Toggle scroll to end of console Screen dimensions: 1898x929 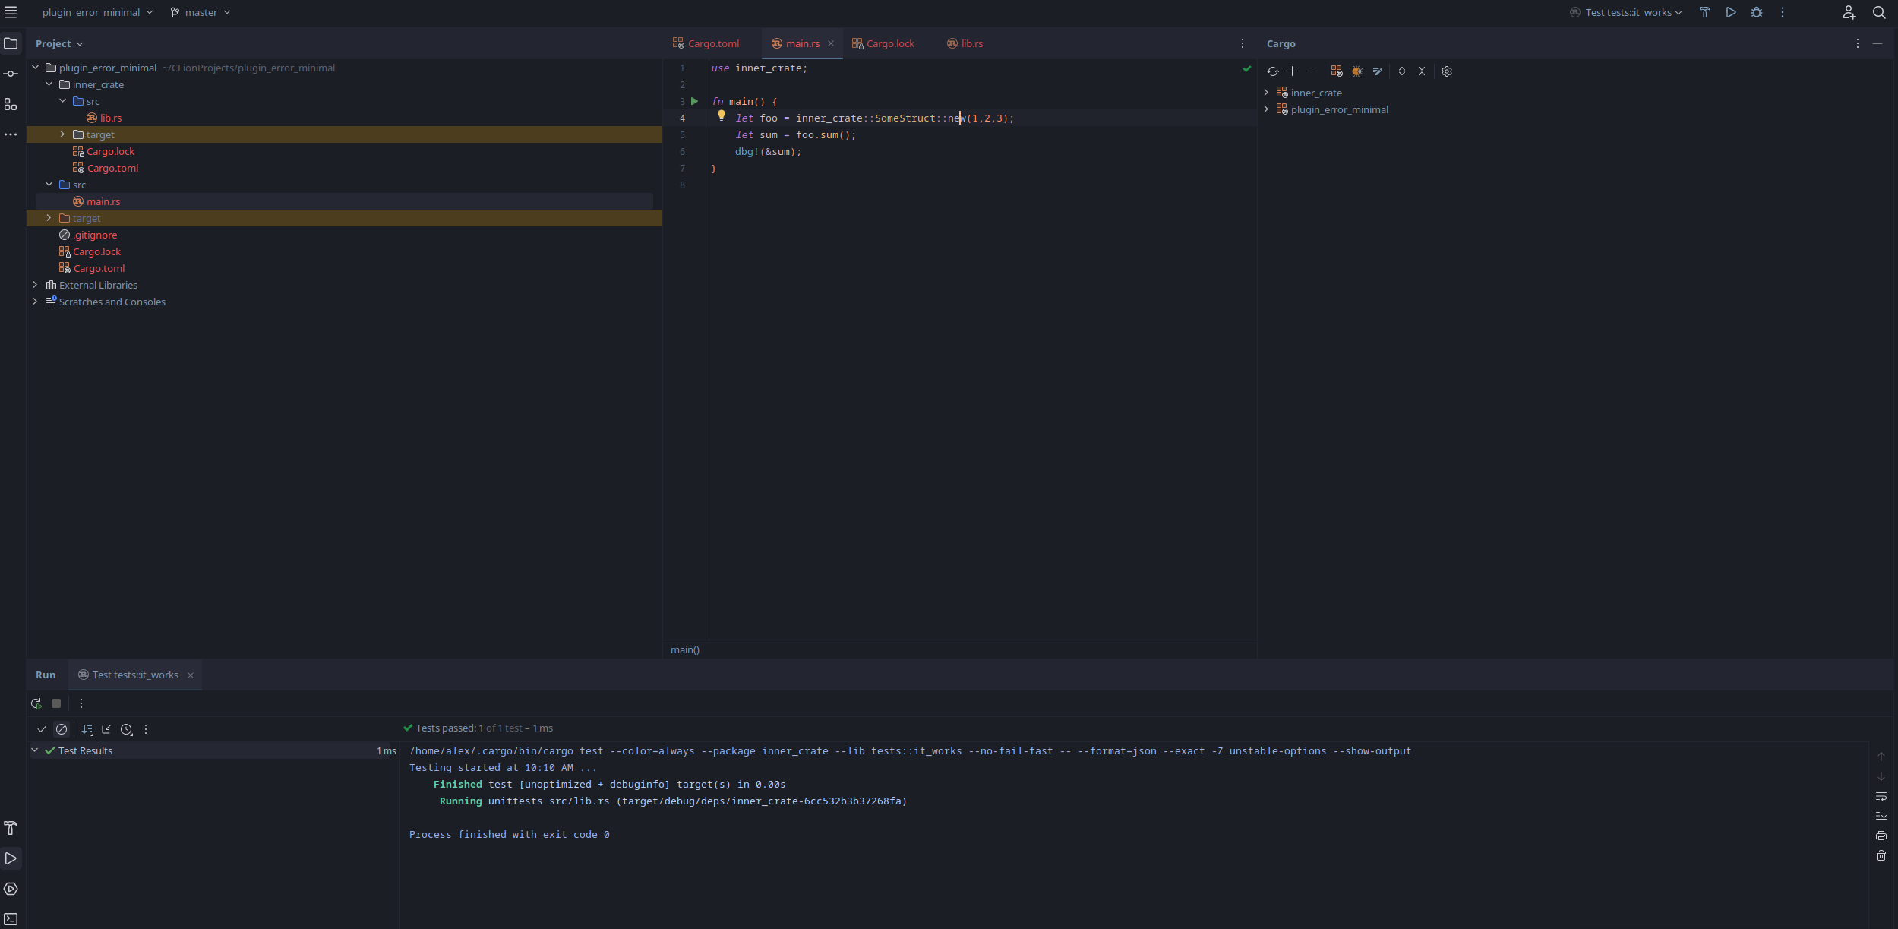[1881, 816]
